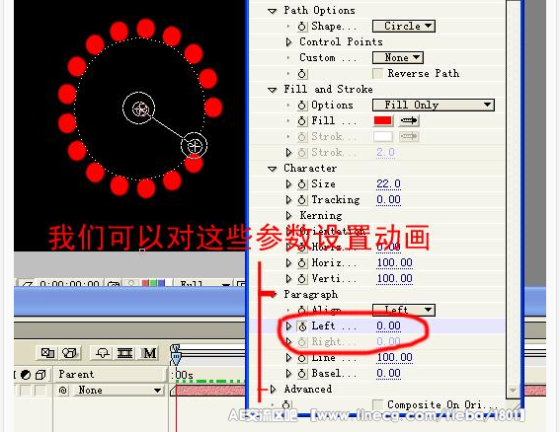Click the effect panel scrollbar down arrow
Image resolution: width=560 pixels, height=432 pixels.
[513, 391]
